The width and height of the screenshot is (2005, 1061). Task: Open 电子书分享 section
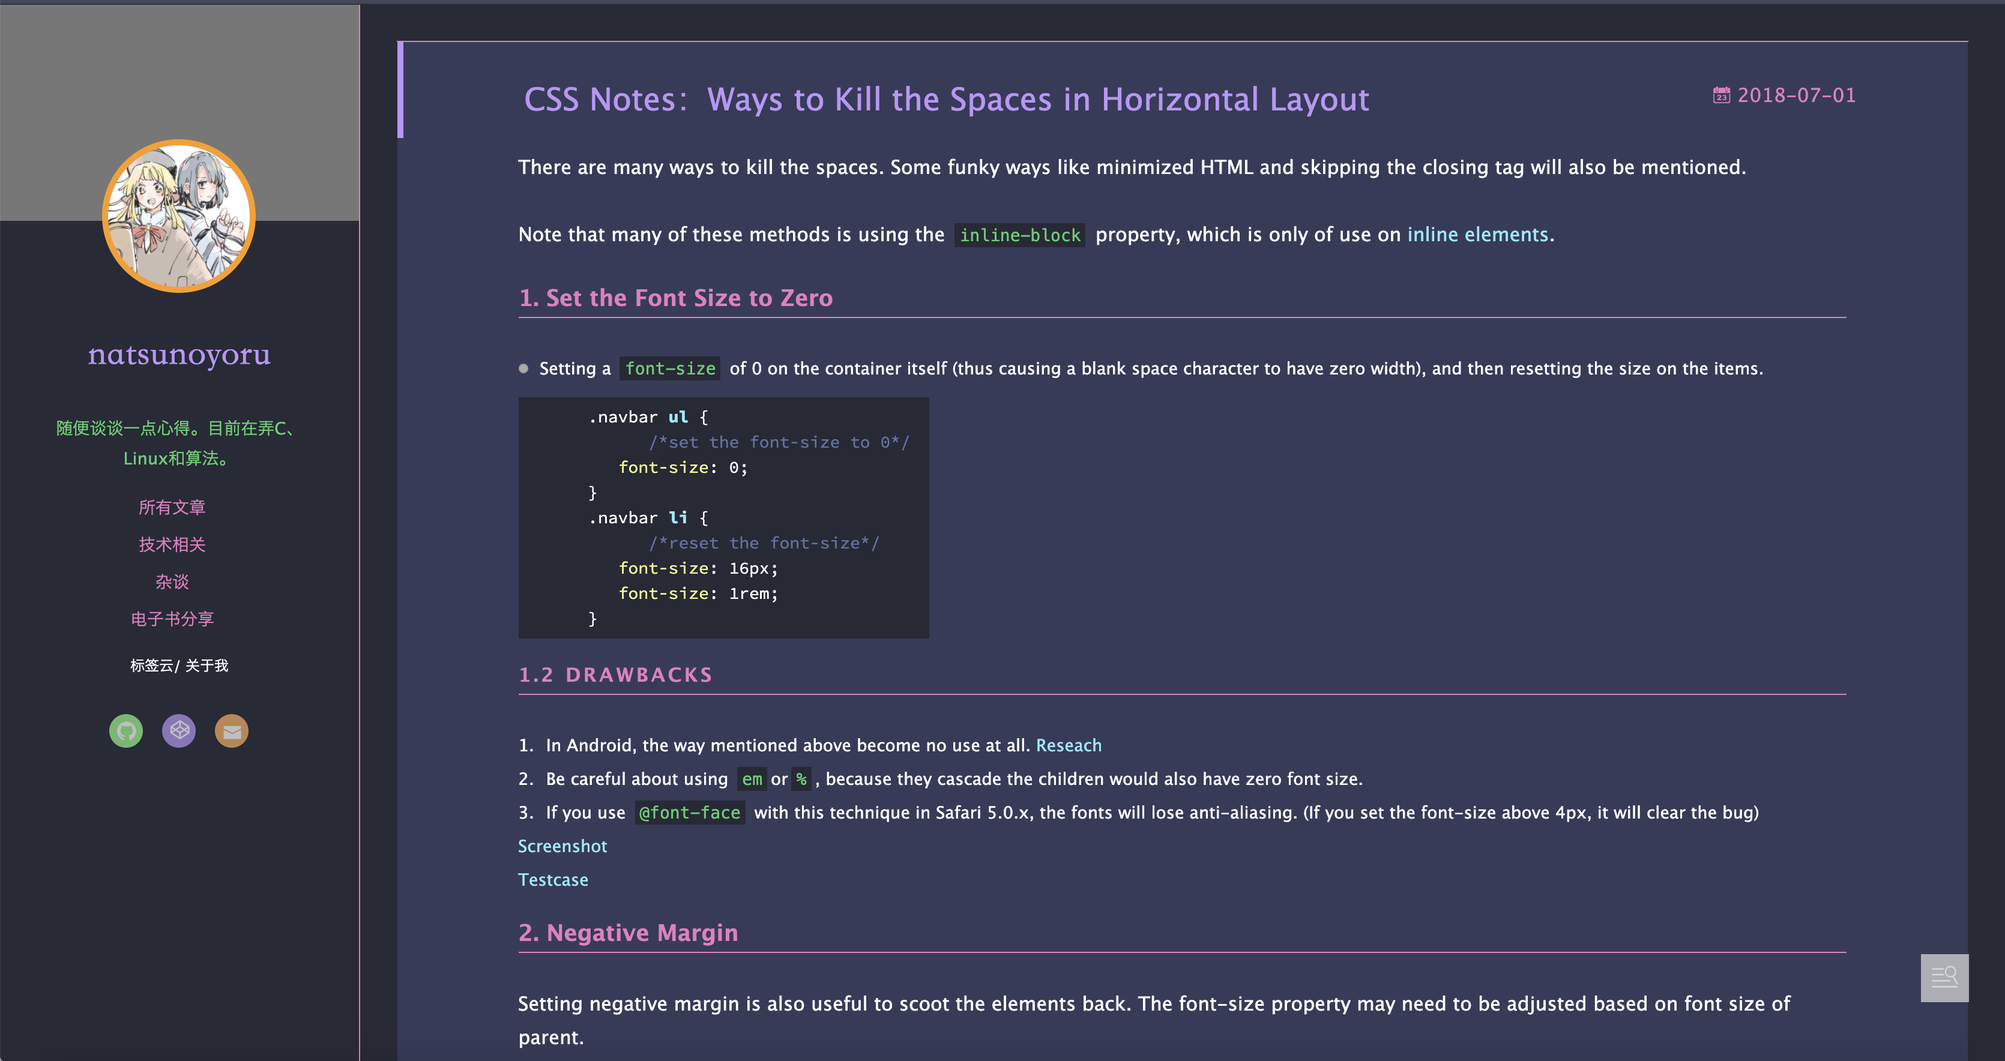tap(172, 619)
